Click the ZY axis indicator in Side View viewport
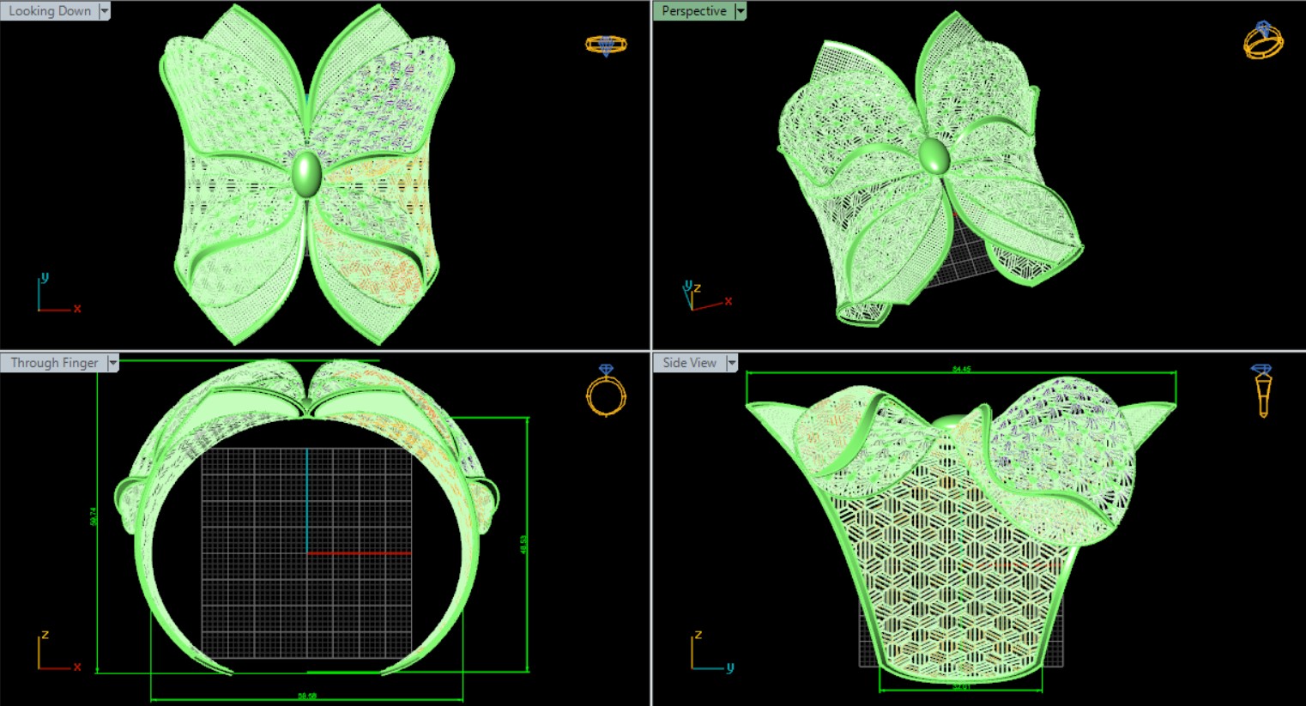This screenshot has height=706, width=1306. tap(710, 653)
